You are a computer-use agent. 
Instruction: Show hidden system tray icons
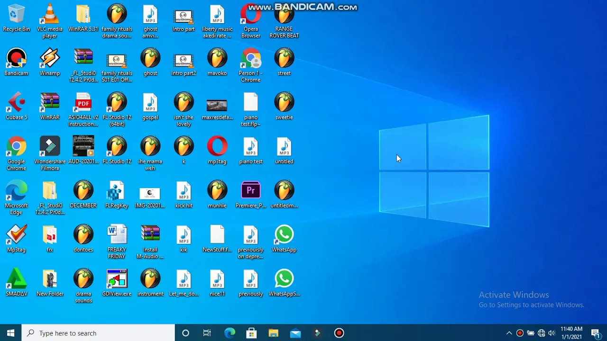[x=509, y=333]
